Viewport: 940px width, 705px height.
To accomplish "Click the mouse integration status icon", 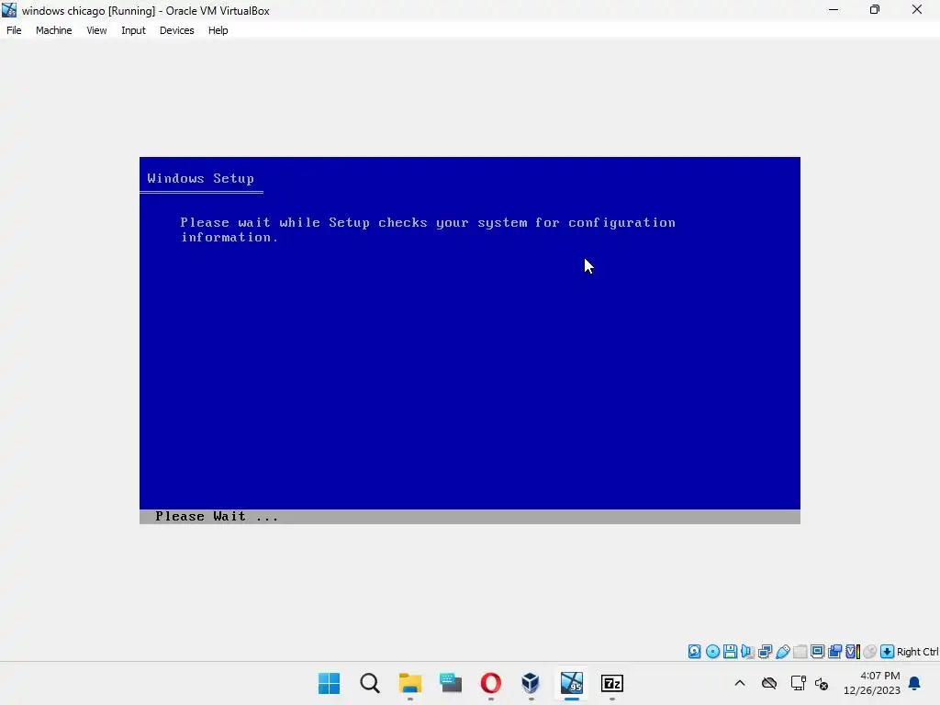I will pos(870,652).
